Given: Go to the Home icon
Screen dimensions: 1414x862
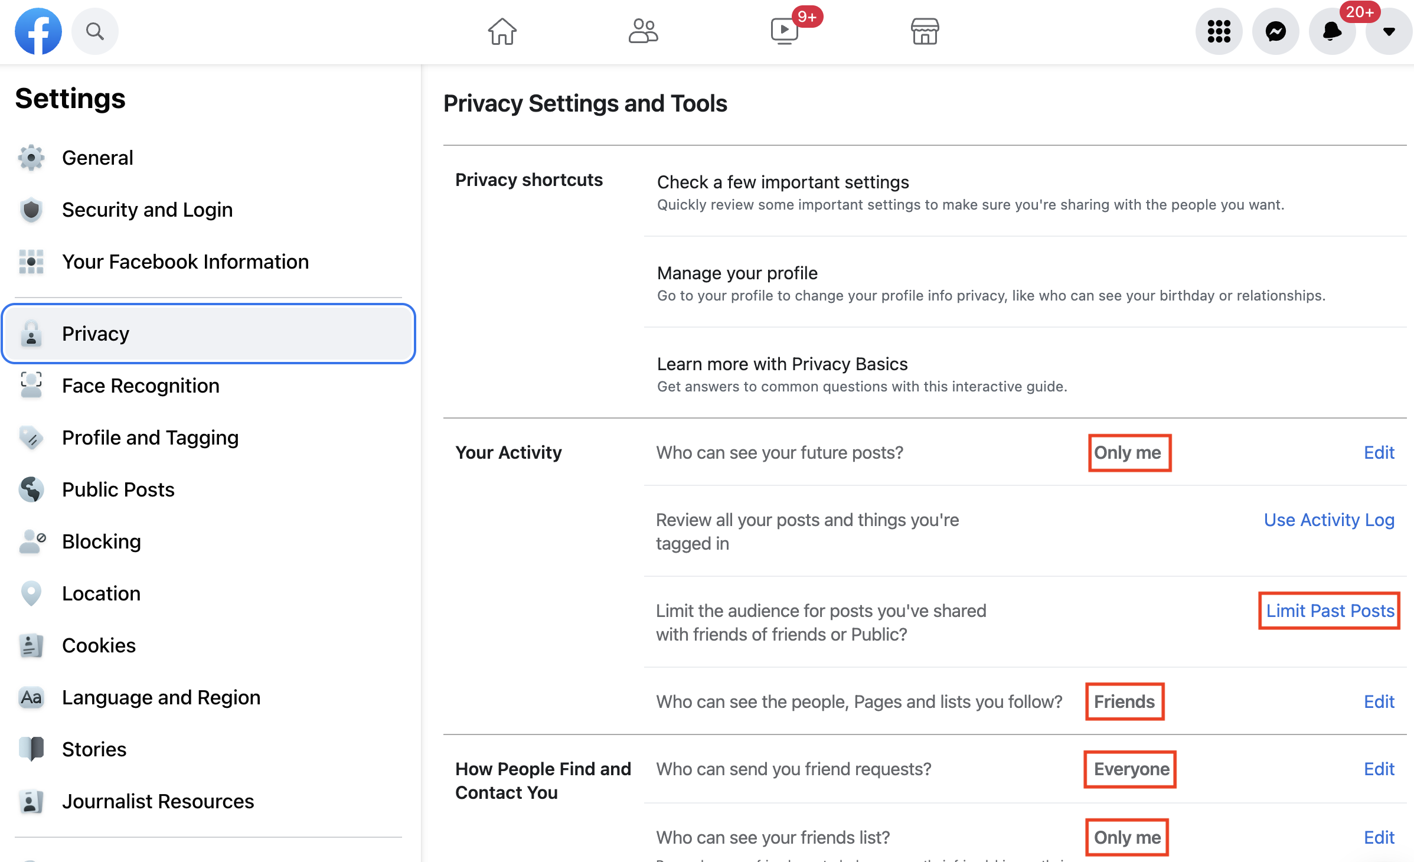Looking at the screenshot, I should [502, 31].
